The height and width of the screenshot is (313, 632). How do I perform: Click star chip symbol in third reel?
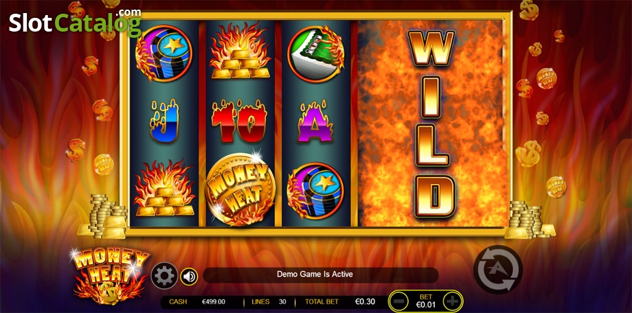point(315,191)
